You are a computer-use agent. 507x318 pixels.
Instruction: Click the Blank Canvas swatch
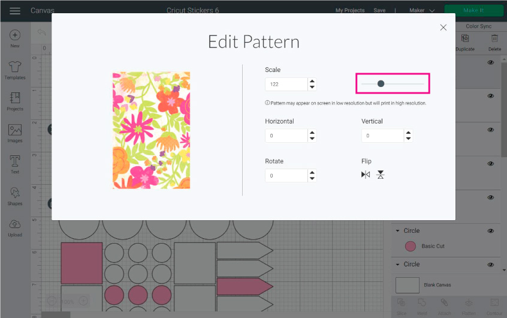[x=408, y=285]
